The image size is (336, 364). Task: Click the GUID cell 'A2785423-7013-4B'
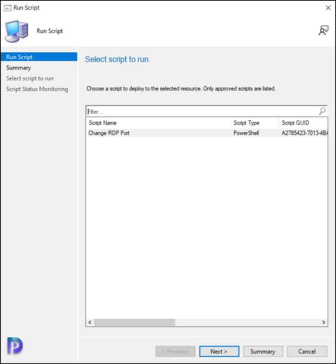[304, 133]
